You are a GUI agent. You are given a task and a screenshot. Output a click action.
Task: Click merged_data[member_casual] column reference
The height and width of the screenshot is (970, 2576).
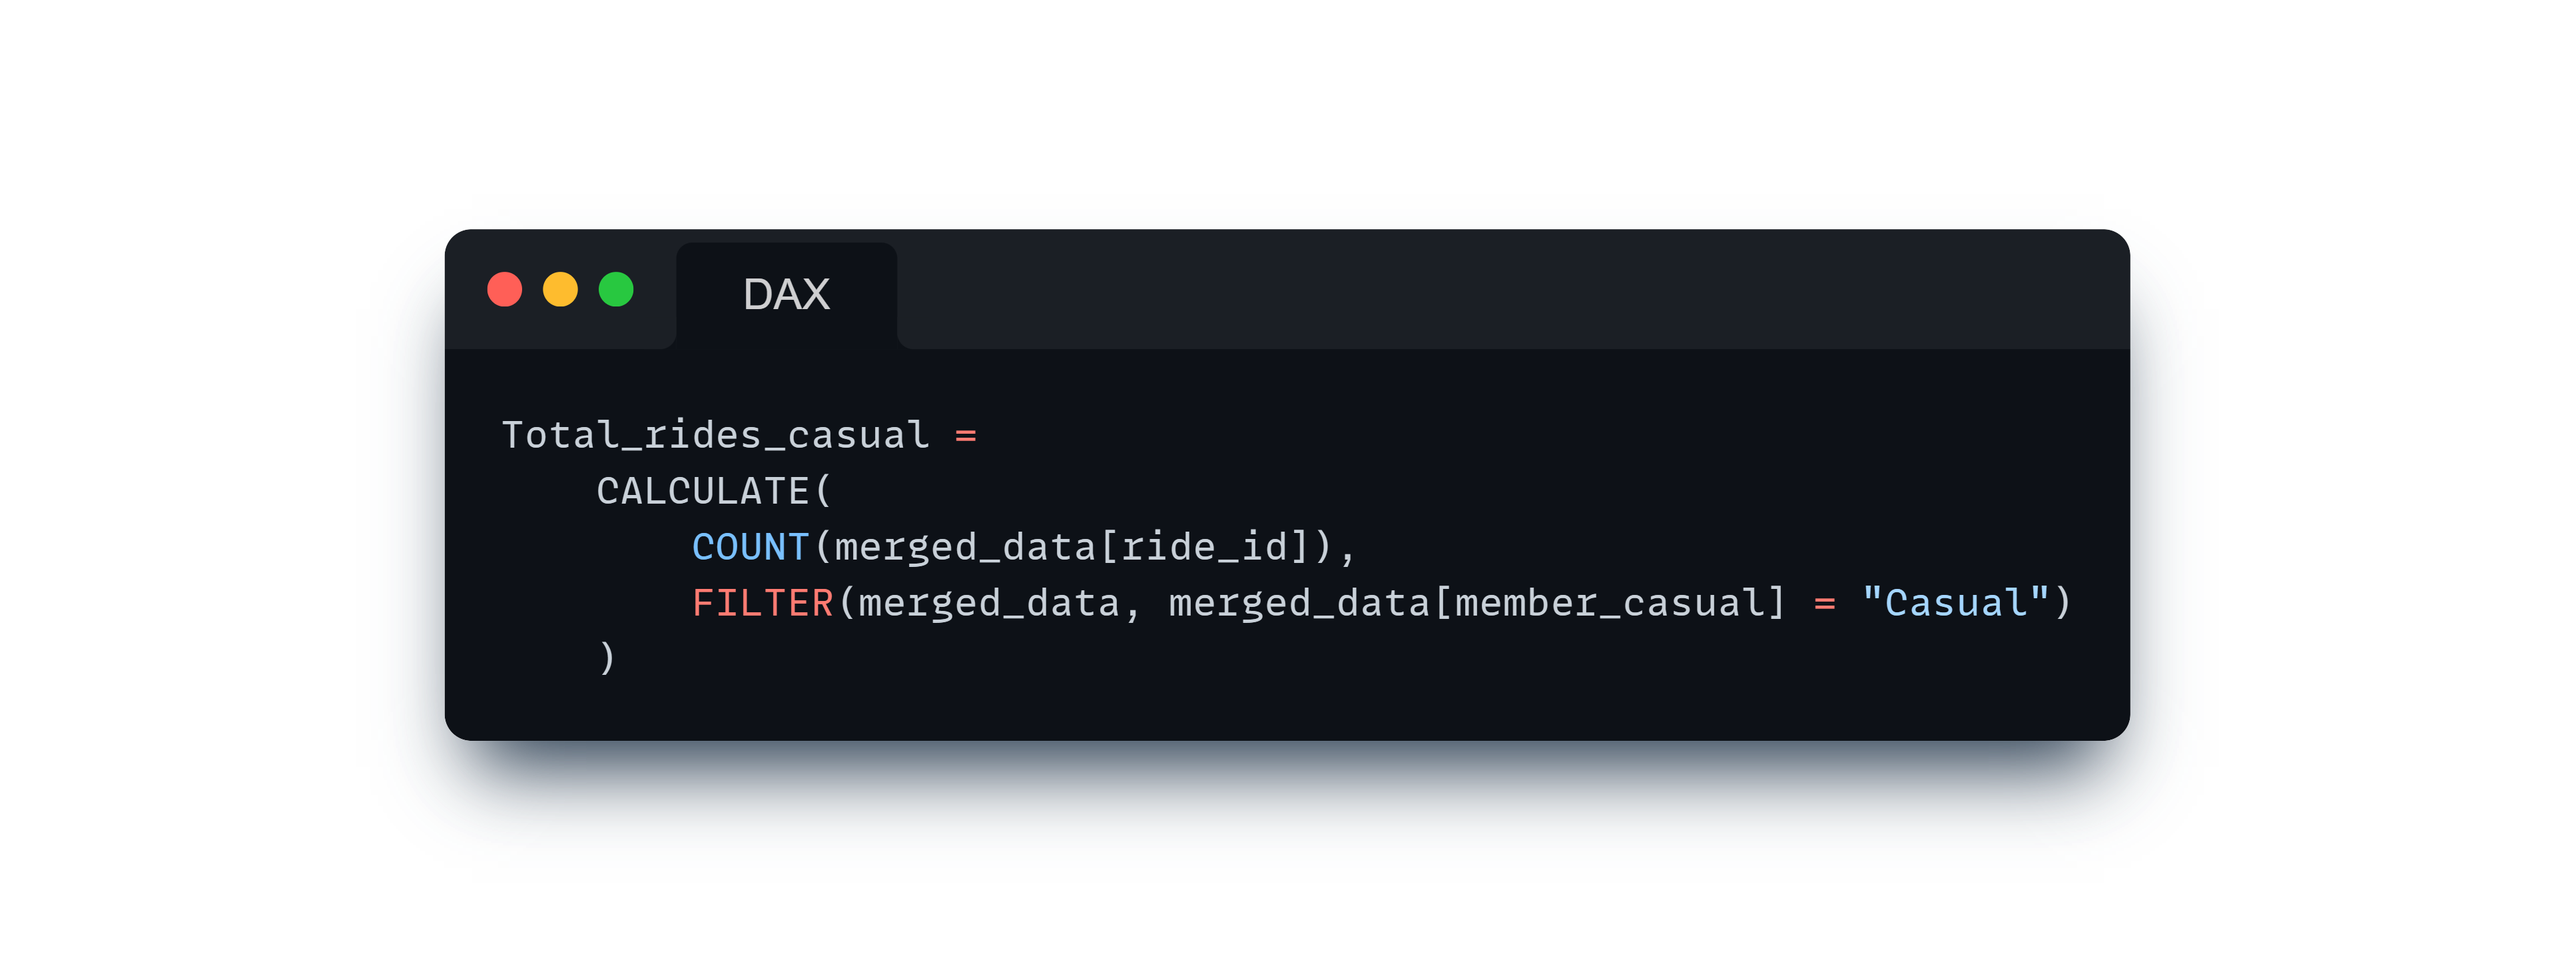[x=1476, y=603]
